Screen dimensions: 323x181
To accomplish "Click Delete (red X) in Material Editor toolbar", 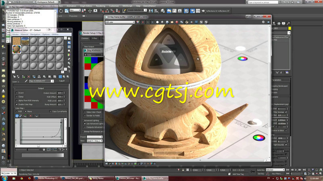I will (29, 76).
